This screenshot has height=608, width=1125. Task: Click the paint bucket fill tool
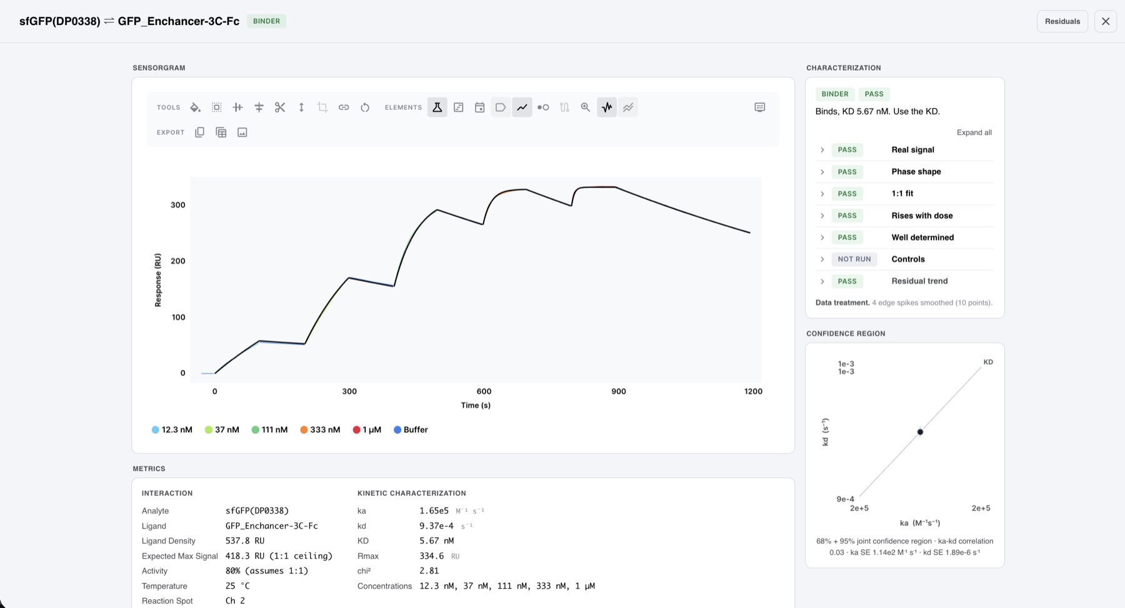[x=196, y=107]
